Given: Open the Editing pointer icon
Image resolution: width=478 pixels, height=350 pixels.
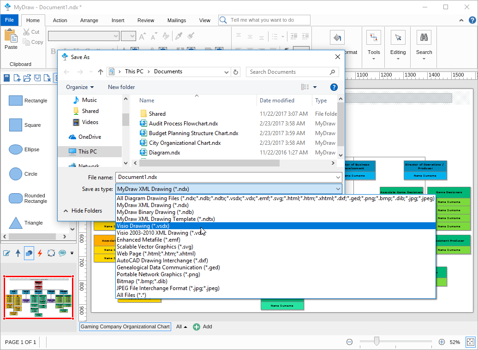Looking at the screenshot, I should click(x=398, y=37).
